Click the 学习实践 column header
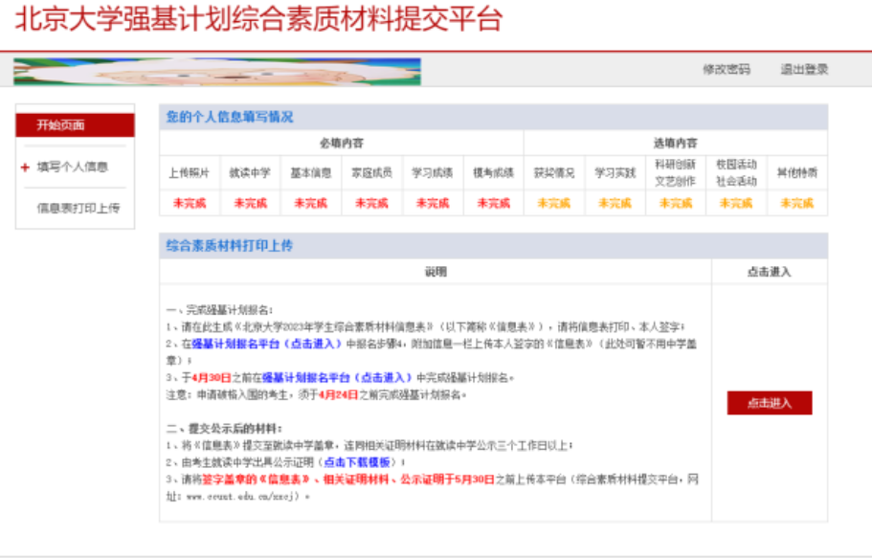This screenshot has height=558, width=872. [x=615, y=173]
